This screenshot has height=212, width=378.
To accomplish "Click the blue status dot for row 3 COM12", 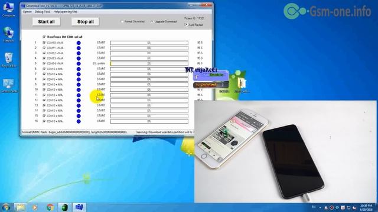I will pos(79,53).
